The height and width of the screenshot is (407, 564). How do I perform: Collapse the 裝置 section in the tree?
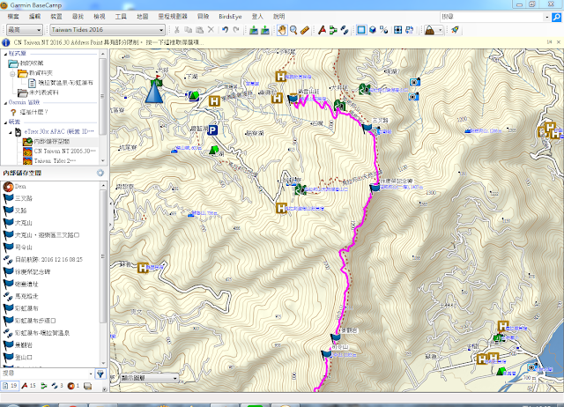click(6, 122)
